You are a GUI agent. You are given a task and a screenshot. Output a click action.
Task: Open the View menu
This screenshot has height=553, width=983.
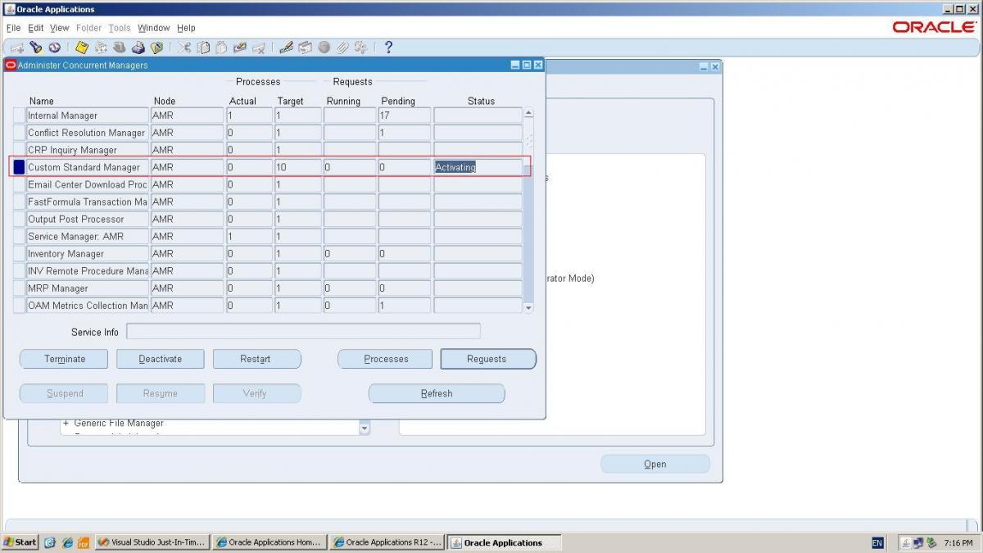[x=60, y=28]
